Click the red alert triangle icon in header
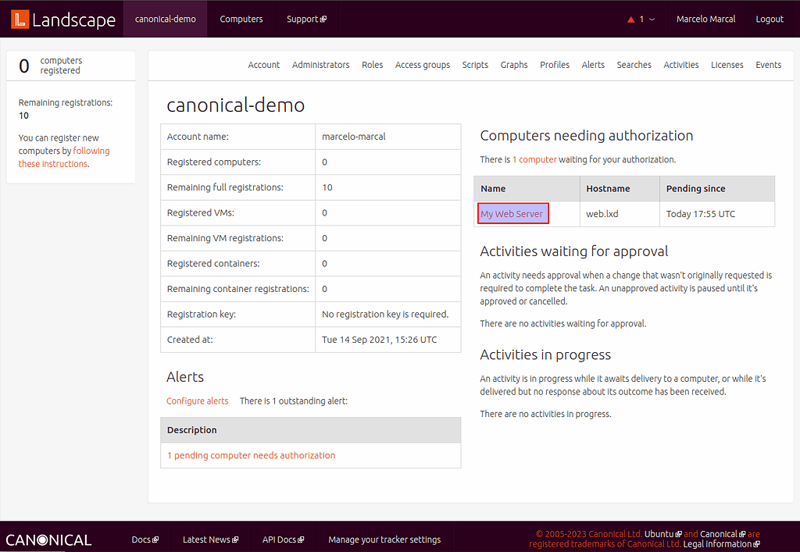The width and height of the screenshot is (800, 552). tap(630, 19)
